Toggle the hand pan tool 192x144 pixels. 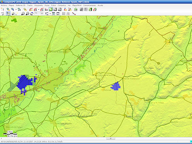8,13
